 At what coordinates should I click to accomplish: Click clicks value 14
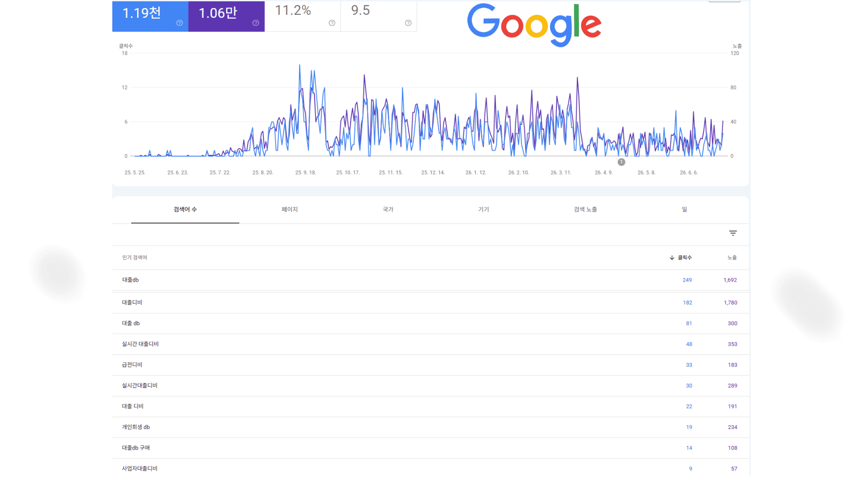click(689, 448)
